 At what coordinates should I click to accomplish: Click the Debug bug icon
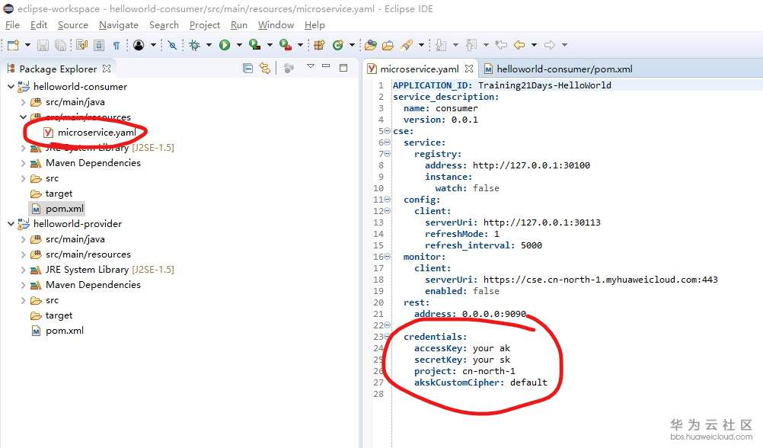pyautogui.click(x=195, y=45)
